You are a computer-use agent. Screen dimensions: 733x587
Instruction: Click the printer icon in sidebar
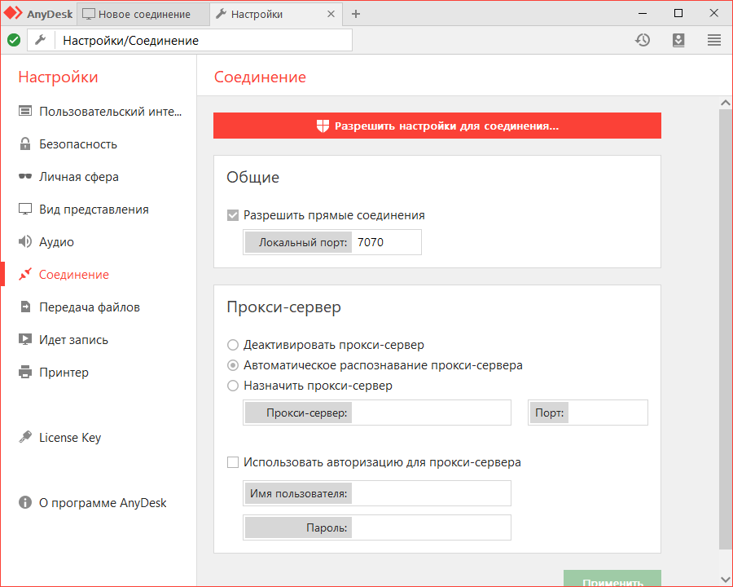[25, 372]
